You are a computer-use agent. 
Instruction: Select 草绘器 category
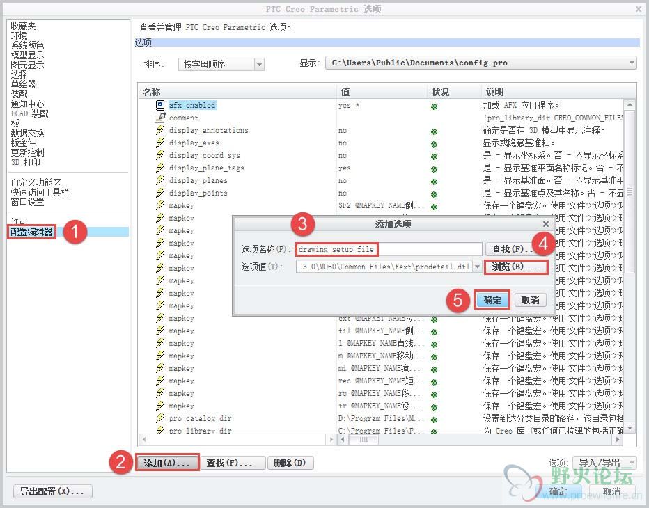[23, 84]
